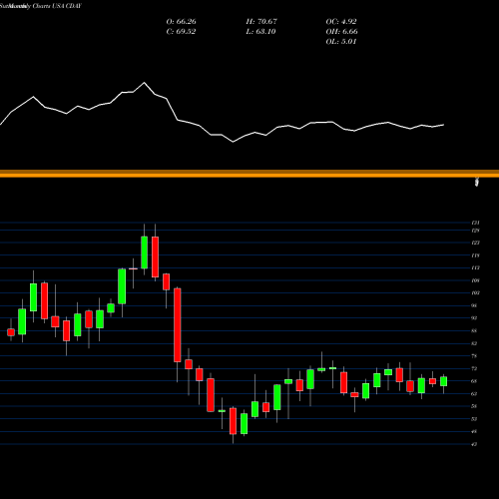Click the OL: 5.01 reading

[341, 42]
